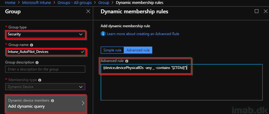Click the info icon beside Group description

click(37, 63)
